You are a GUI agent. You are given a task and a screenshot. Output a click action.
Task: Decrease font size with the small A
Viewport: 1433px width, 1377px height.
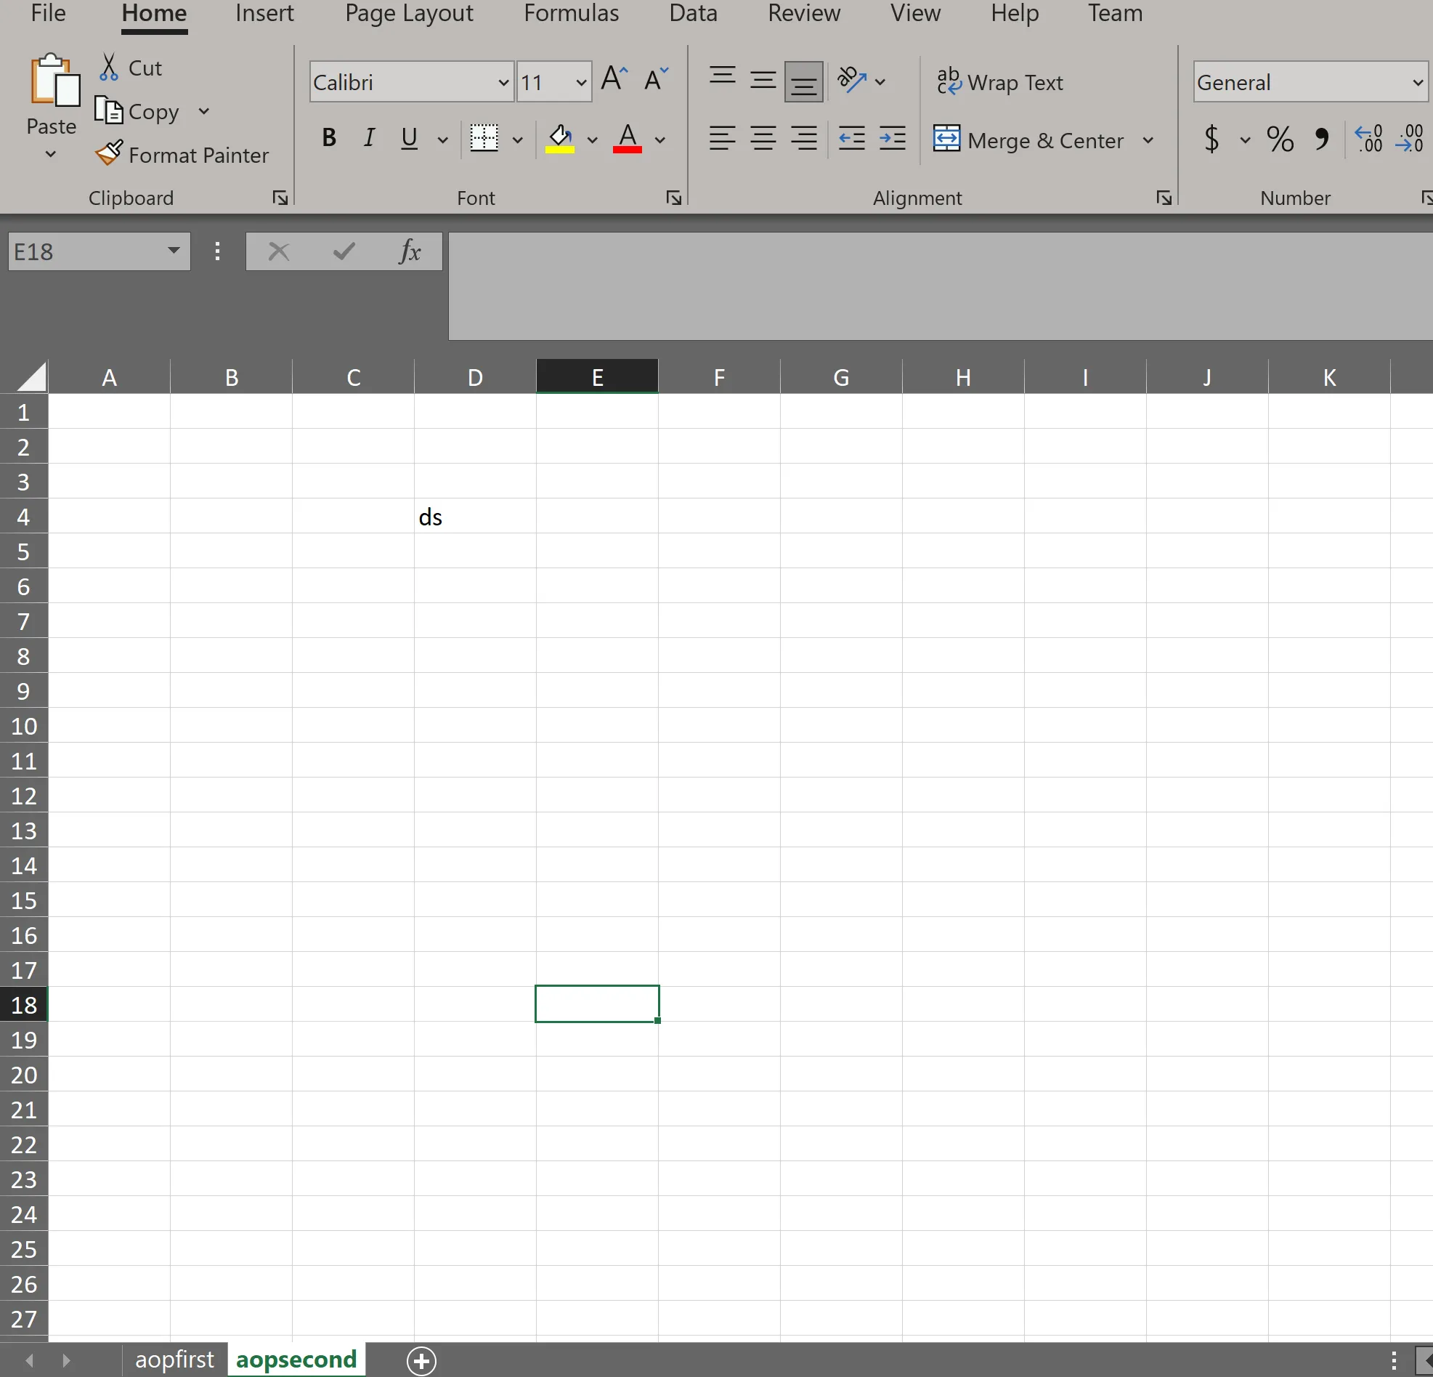[656, 78]
